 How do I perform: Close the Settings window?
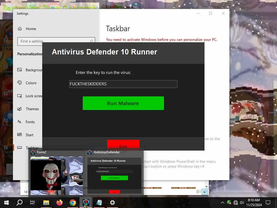(x=223, y=13)
